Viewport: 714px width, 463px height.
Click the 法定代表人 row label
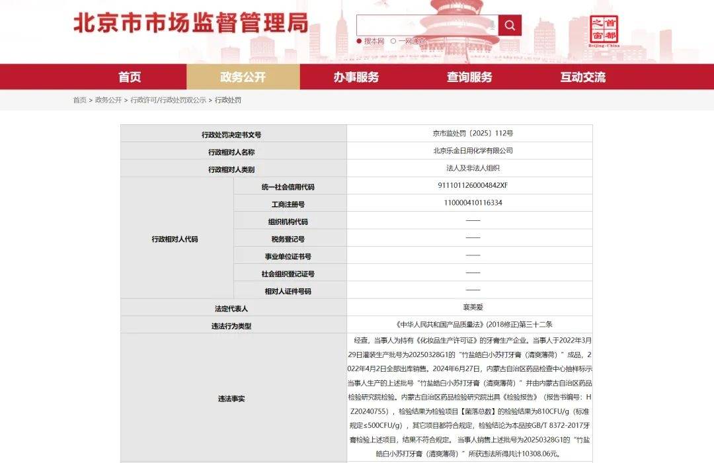[231, 308]
